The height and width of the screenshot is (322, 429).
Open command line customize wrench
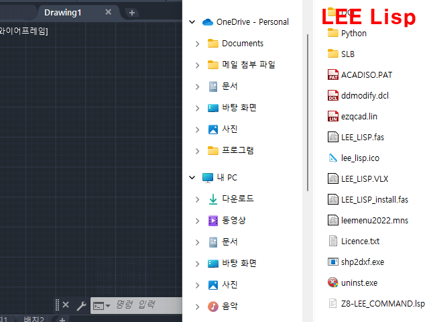point(81,305)
